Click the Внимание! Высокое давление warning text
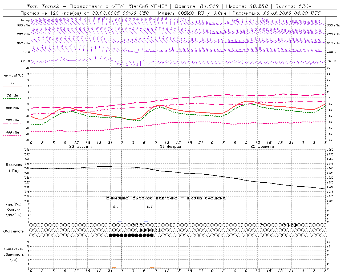This screenshot has width=341, height=273. pyautogui.click(x=166, y=198)
